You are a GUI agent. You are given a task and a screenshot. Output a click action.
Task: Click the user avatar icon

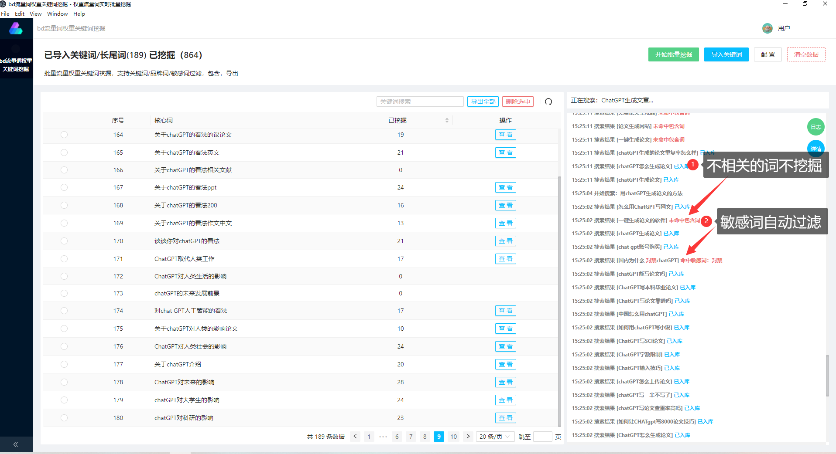point(767,28)
